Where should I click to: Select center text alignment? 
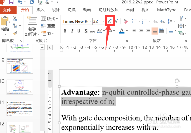pos(141,31)
